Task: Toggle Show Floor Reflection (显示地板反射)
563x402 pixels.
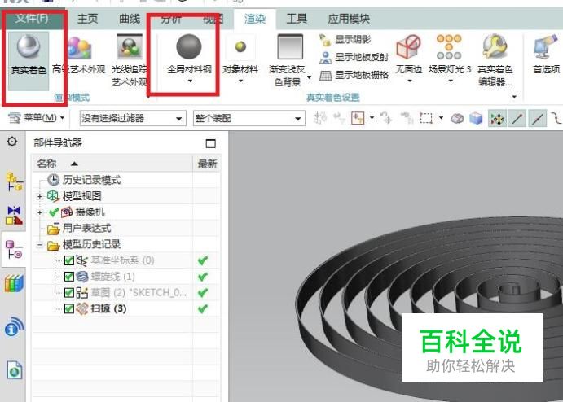Action: [x=354, y=57]
